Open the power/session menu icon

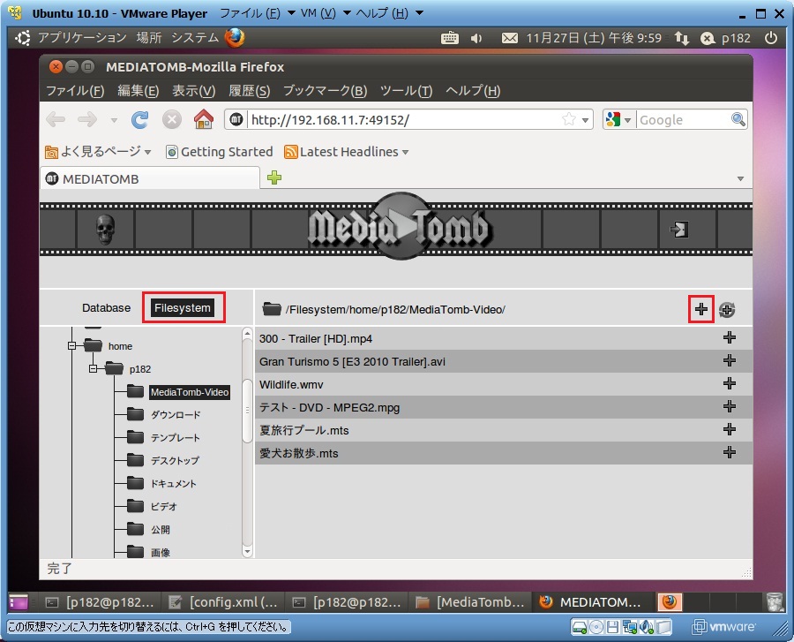tap(771, 38)
